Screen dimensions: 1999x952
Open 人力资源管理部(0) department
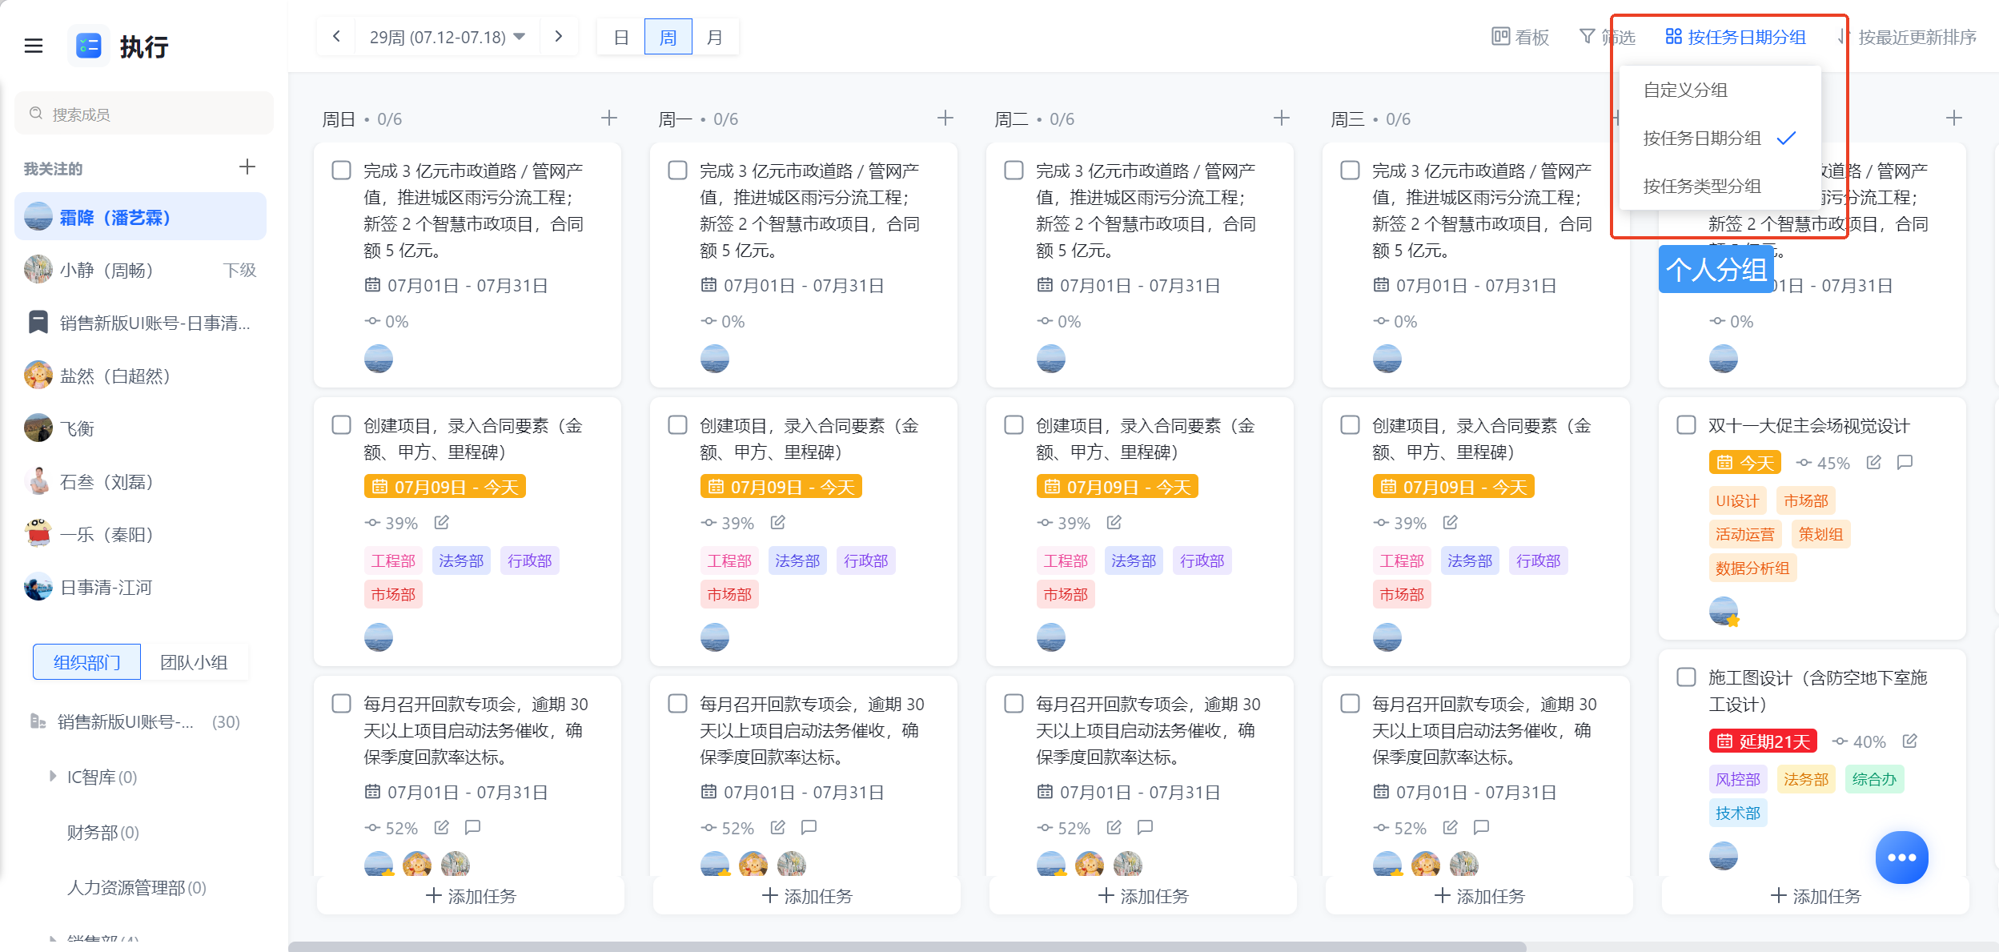(137, 887)
